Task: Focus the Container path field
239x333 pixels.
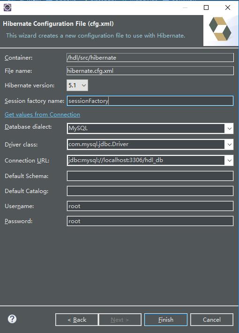Action: pos(150,58)
